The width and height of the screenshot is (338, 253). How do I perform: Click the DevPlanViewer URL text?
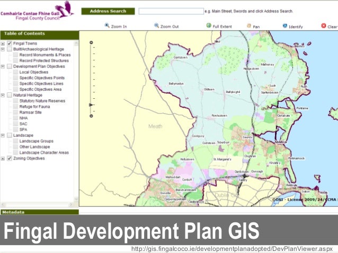click(232, 249)
